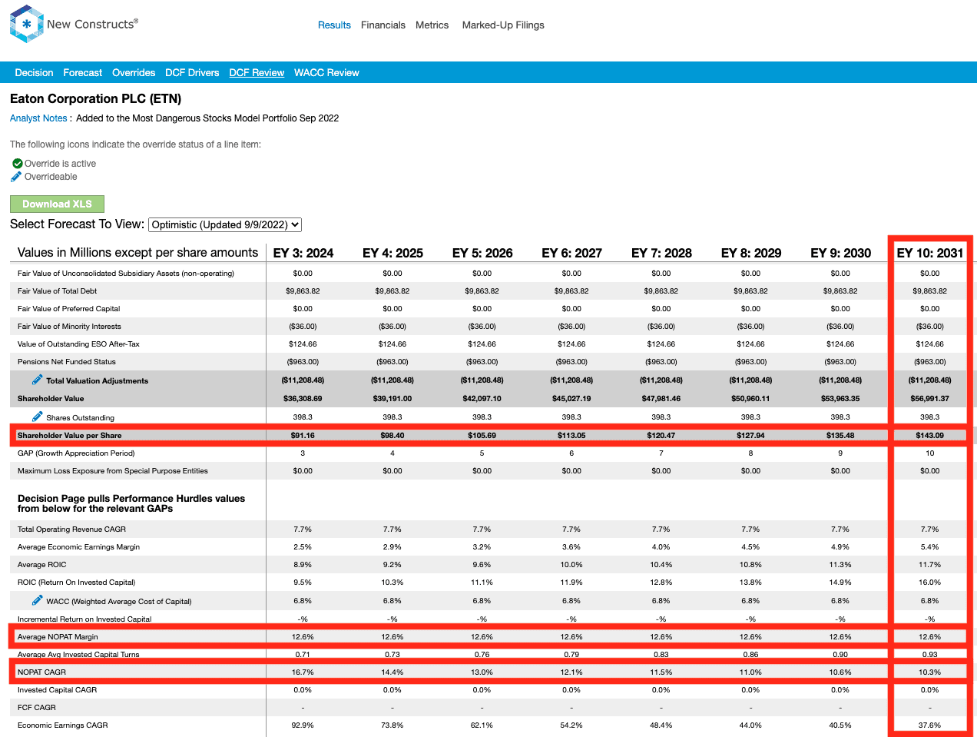Click the Pensions Net Funded Status row label
This screenshot has width=977, height=737.
67,362
